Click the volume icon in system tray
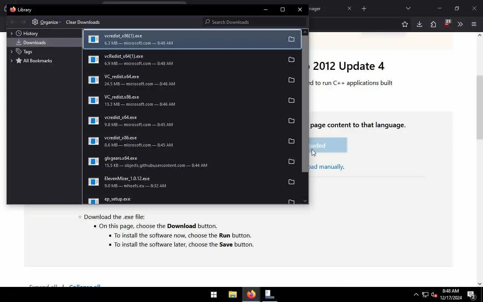This screenshot has width=483, height=302. point(434,294)
